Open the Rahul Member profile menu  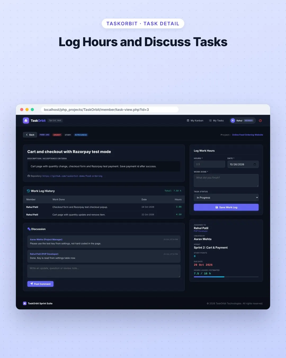(x=242, y=120)
